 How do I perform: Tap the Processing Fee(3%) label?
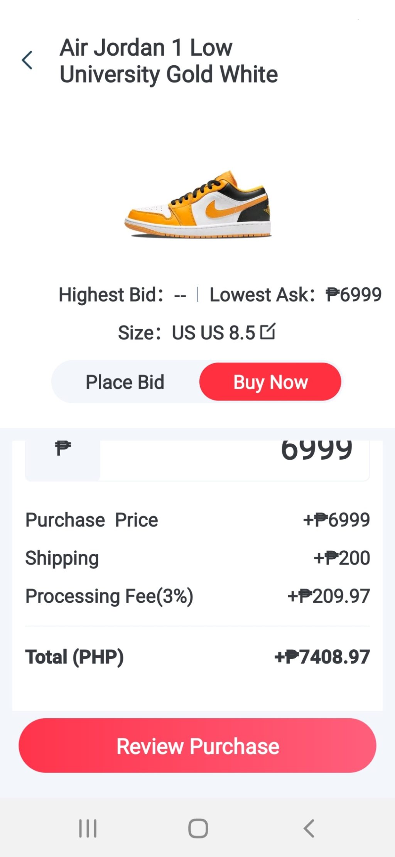tap(109, 596)
